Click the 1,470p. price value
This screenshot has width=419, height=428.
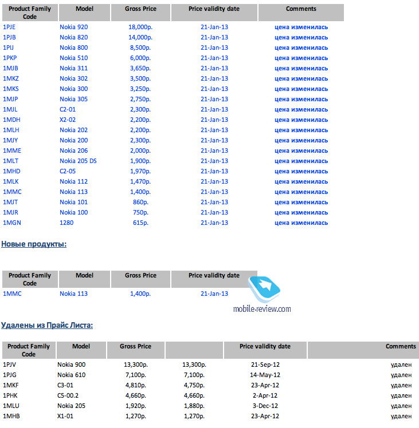coord(140,181)
